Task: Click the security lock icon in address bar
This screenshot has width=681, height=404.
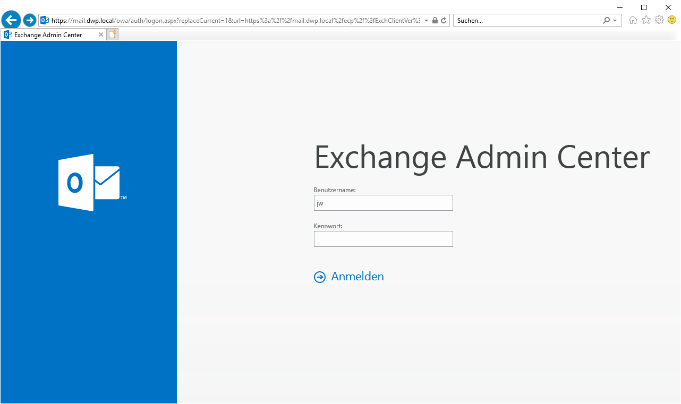Action: click(435, 20)
